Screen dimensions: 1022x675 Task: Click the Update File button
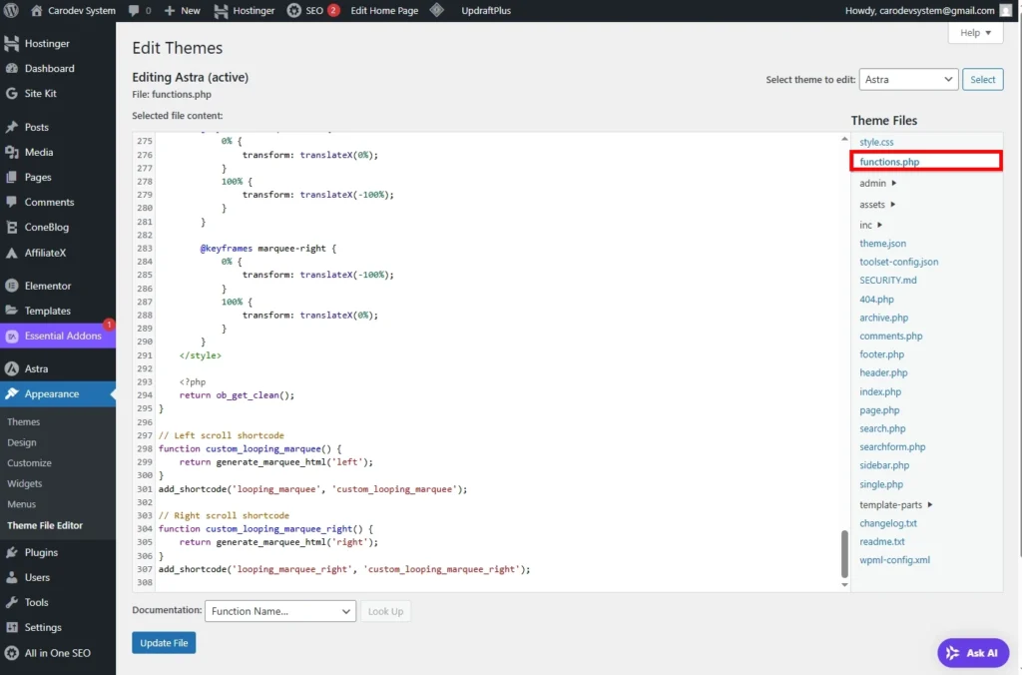point(164,643)
